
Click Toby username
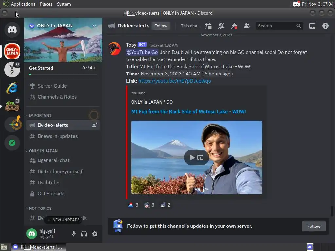131,45
